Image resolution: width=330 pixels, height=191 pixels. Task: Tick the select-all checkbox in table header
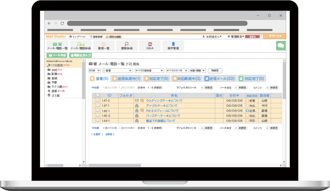tap(98, 95)
